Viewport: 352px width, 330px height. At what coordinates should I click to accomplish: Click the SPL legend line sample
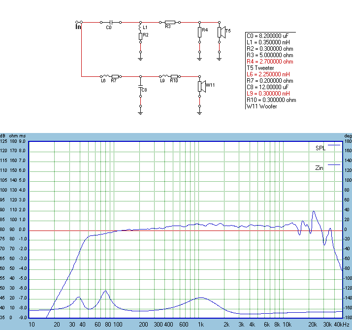coord(334,146)
